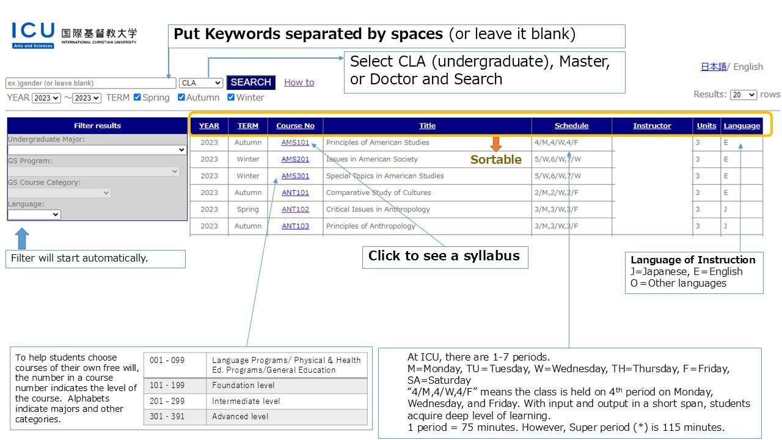This screenshot has width=782, height=440.
Task: Sort by Schedule column header
Action: point(572,126)
